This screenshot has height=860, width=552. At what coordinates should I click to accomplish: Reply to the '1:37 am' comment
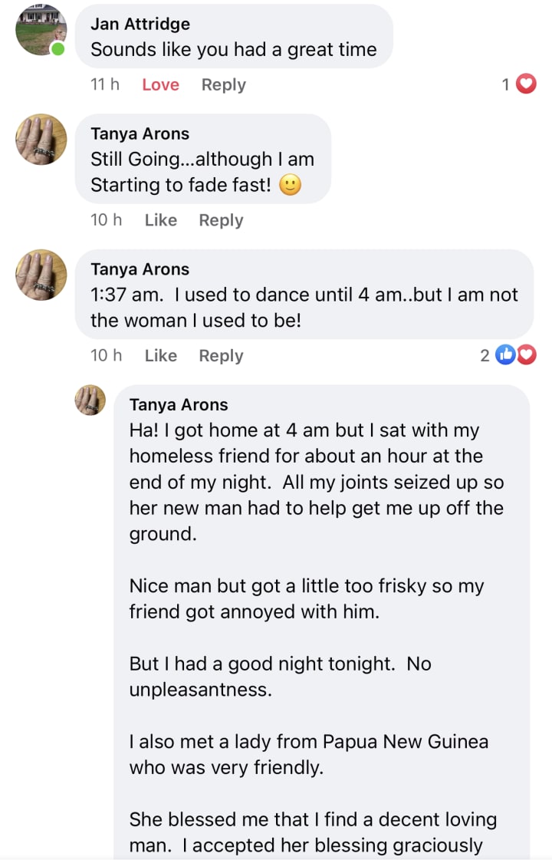coord(221,356)
